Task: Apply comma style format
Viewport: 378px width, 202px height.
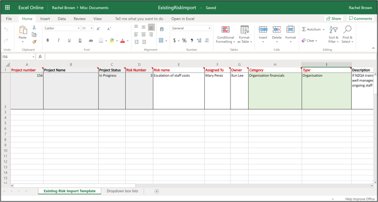Action: 191,41
